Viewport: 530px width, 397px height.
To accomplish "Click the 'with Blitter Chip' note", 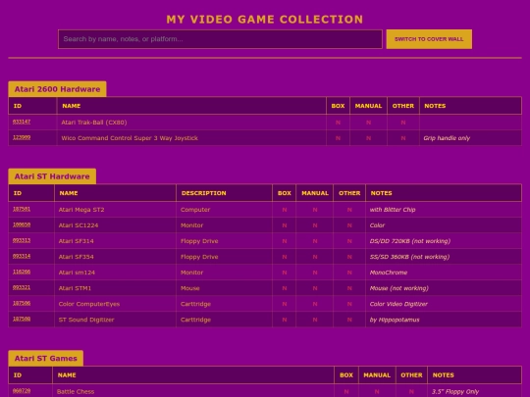I will click(x=393, y=210).
